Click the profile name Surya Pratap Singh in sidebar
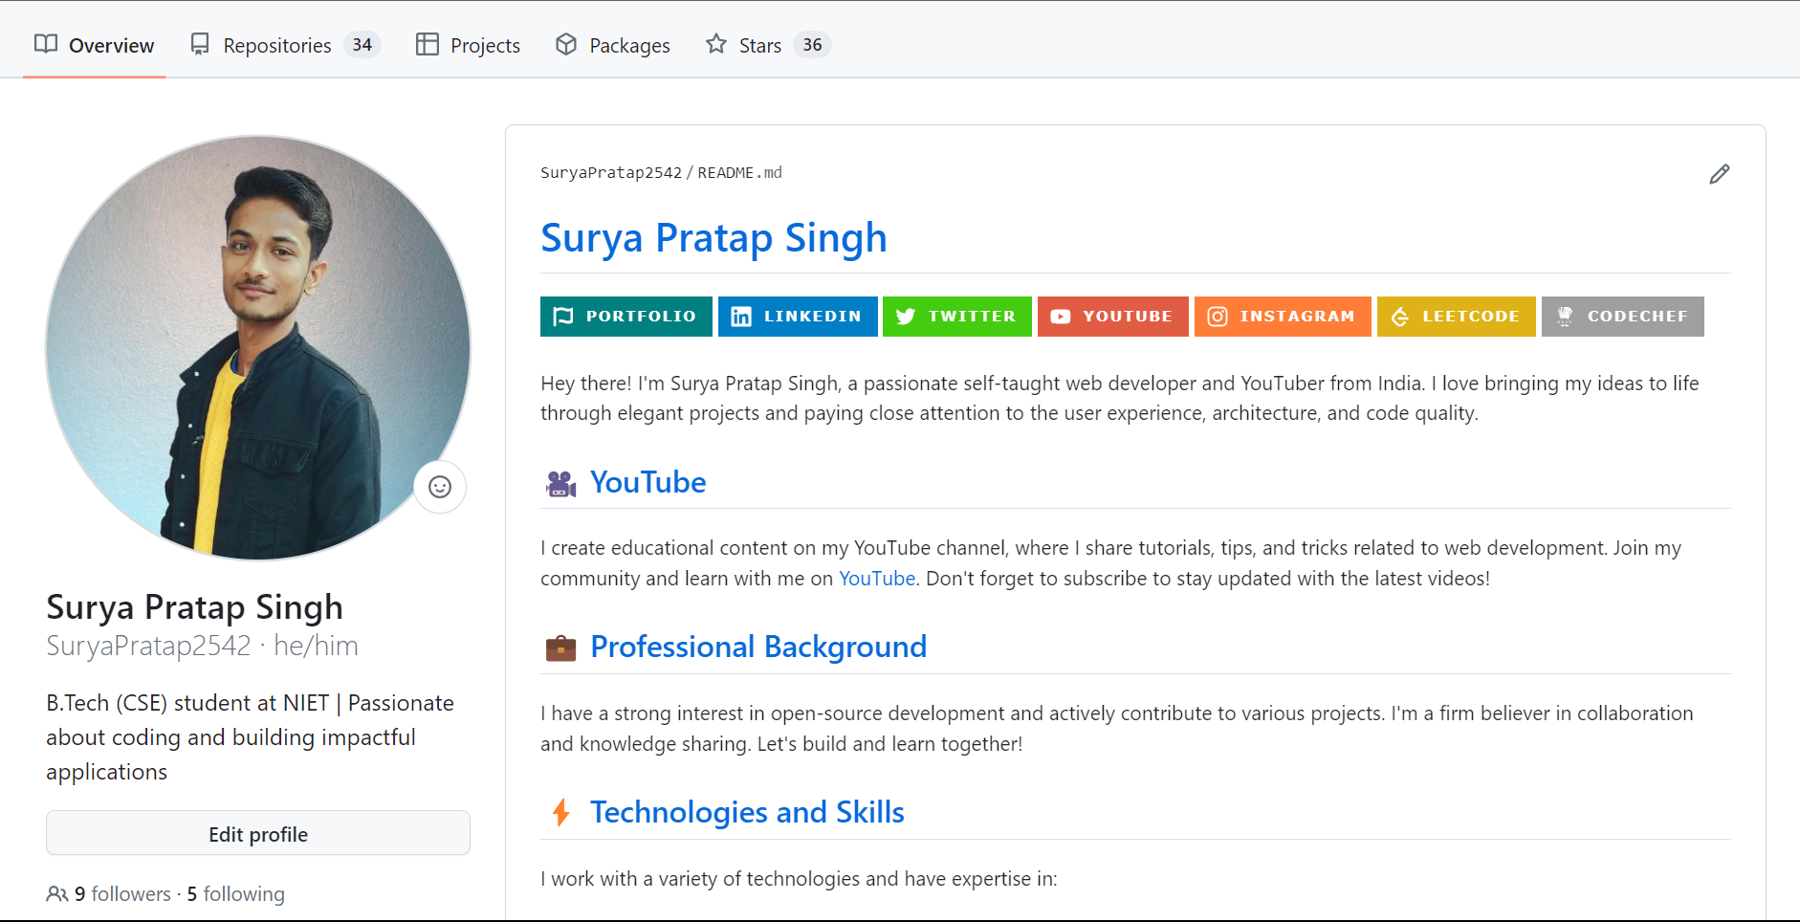Image resolution: width=1800 pixels, height=922 pixels. click(195, 606)
